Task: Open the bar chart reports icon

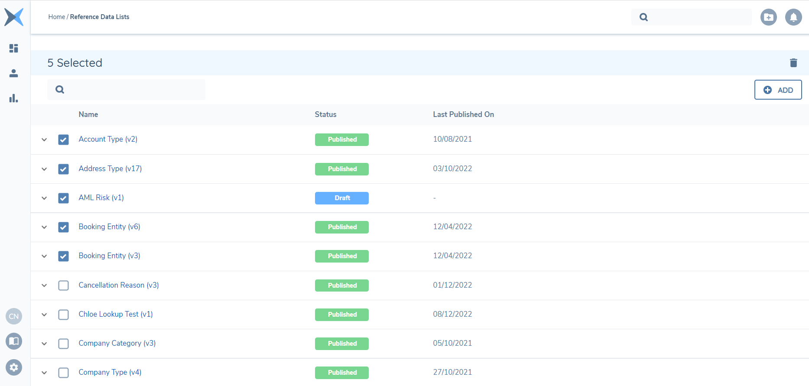Action: (14, 98)
